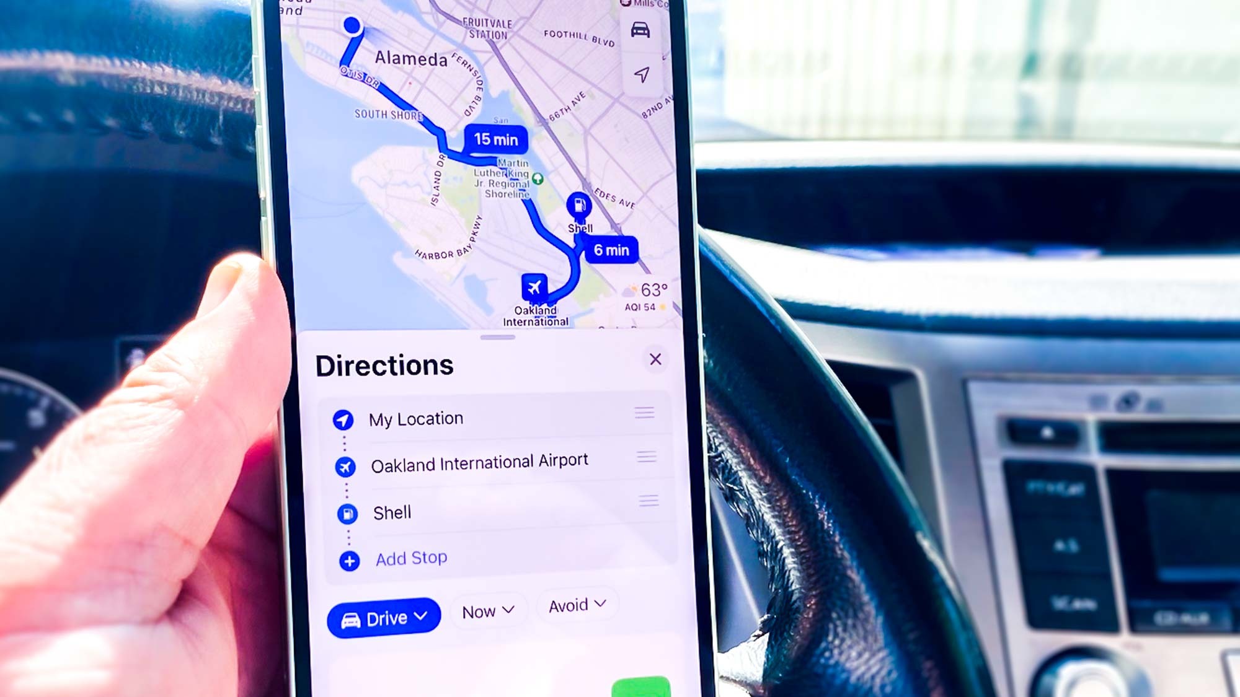Toggle the Shell waypoint reorder handle
Screen dimensions: 1240x697
click(648, 501)
